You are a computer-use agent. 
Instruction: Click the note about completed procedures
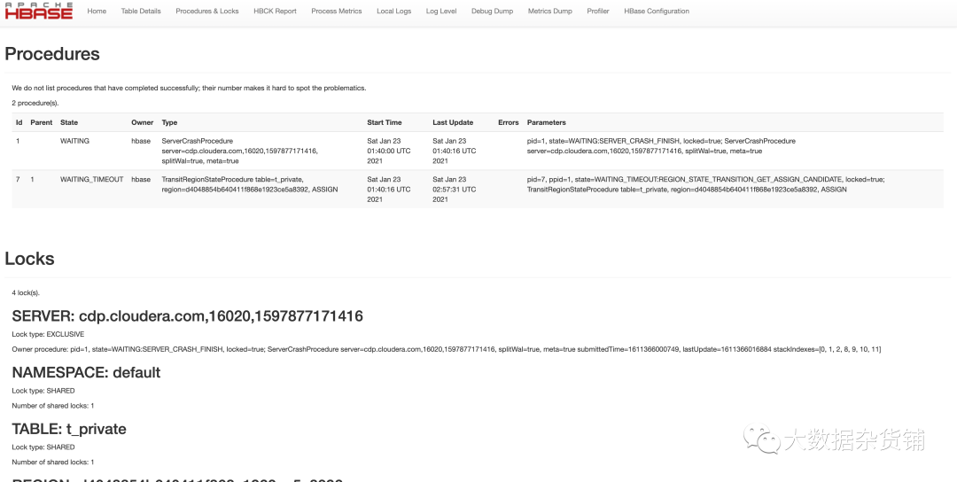pos(190,88)
